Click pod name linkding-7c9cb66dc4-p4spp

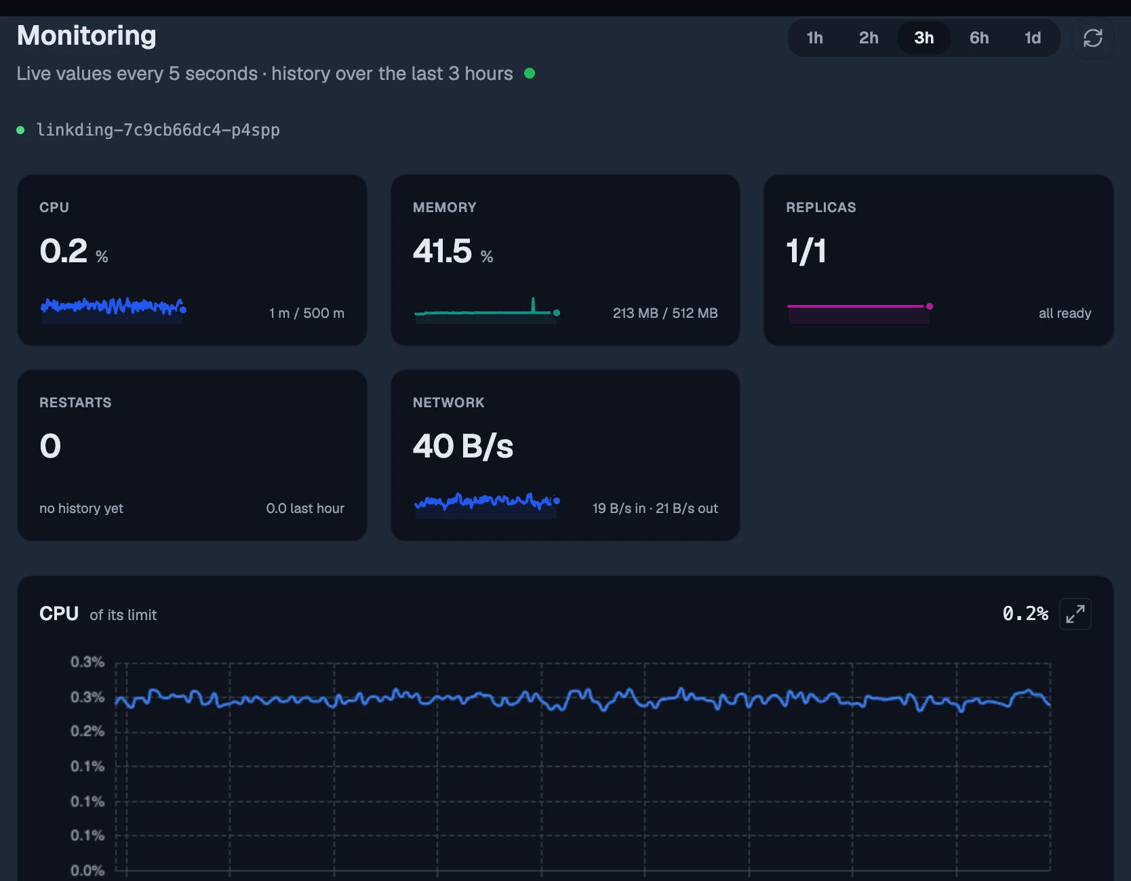[x=158, y=129]
